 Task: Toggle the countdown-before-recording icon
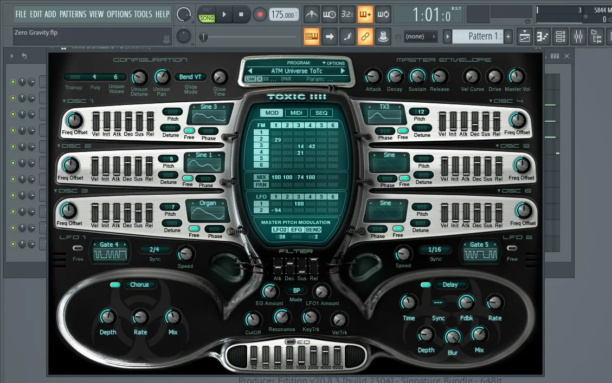pyautogui.click(x=347, y=15)
